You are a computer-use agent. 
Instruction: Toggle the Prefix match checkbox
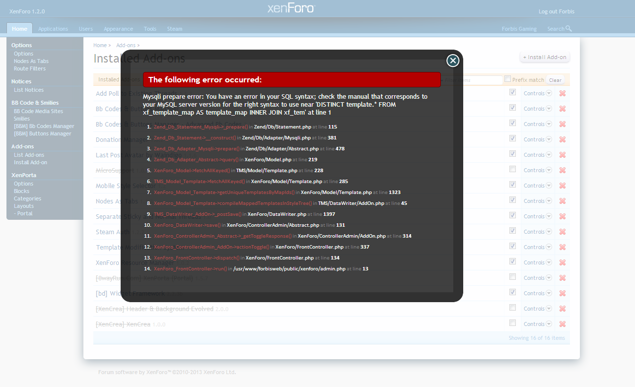click(507, 79)
